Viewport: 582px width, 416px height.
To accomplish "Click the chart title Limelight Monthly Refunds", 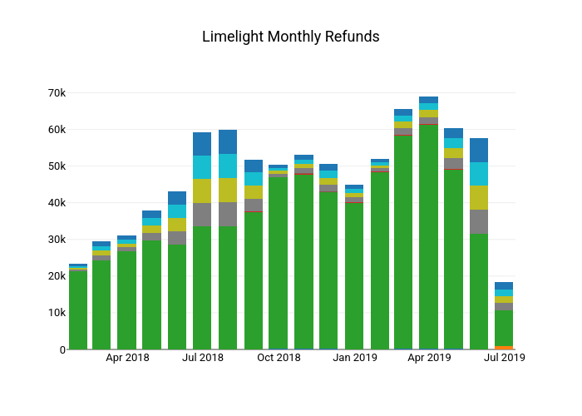I will click(291, 37).
